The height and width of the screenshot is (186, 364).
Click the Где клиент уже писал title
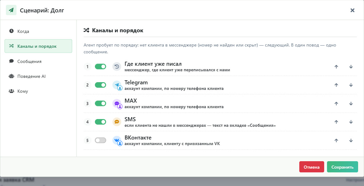click(x=153, y=64)
